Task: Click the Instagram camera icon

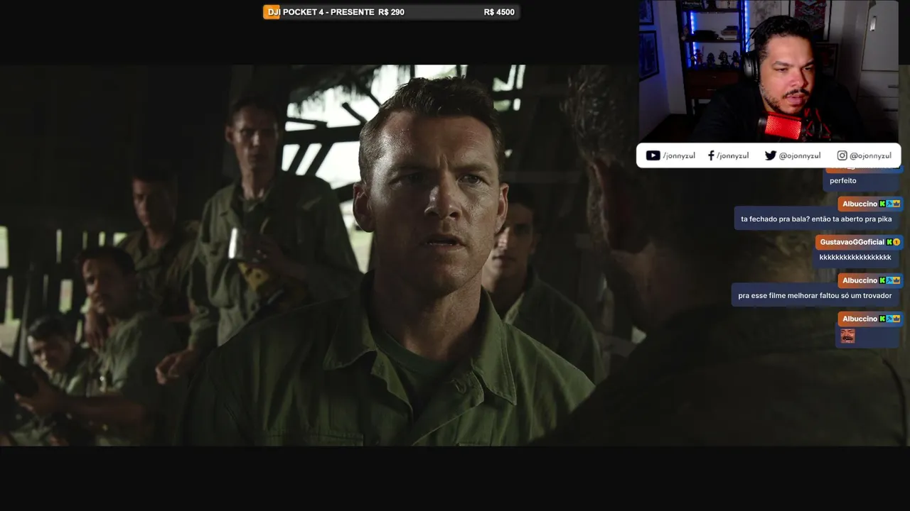Action: pyautogui.click(x=842, y=155)
